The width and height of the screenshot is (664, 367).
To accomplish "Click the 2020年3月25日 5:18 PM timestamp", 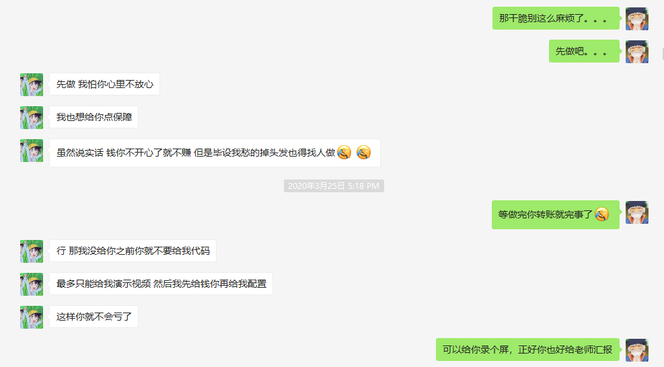I will (x=334, y=186).
